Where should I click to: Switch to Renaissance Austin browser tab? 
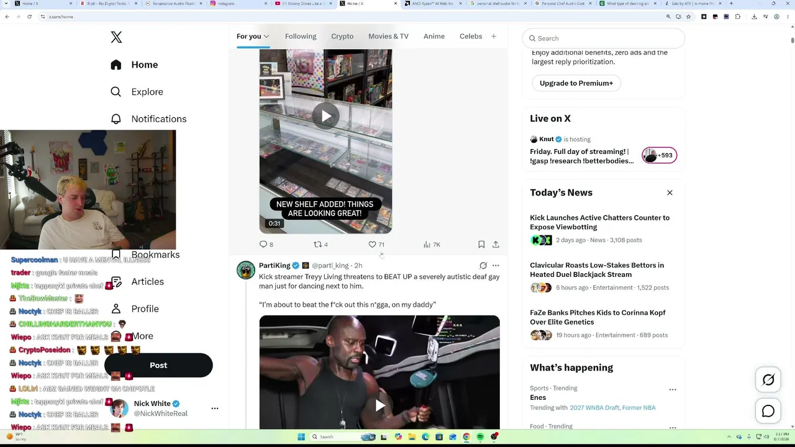pos(173,4)
